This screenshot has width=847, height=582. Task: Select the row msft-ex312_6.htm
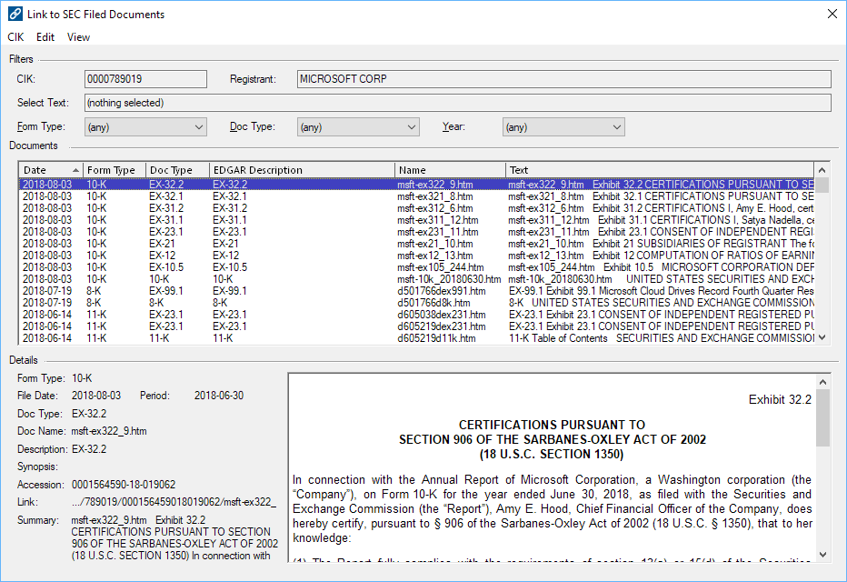point(416,208)
